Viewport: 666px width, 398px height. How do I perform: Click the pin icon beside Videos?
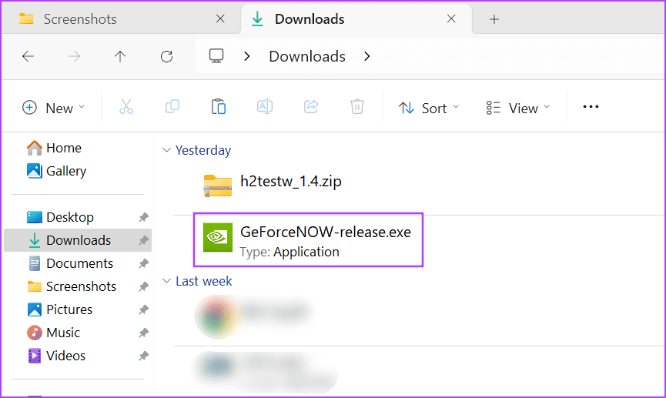click(143, 356)
